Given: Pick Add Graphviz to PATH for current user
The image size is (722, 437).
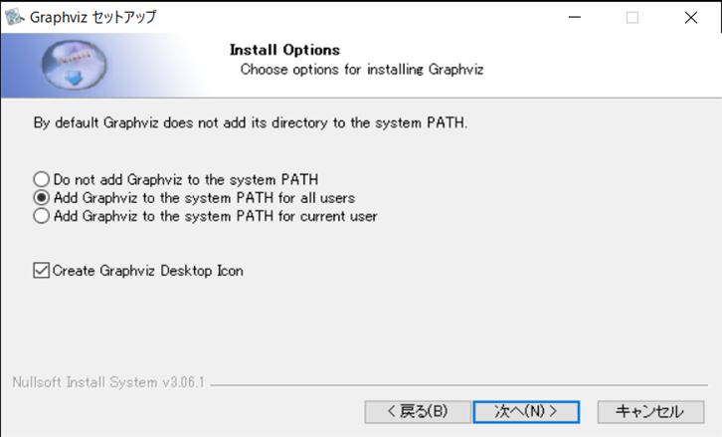Looking at the screenshot, I should [41, 215].
